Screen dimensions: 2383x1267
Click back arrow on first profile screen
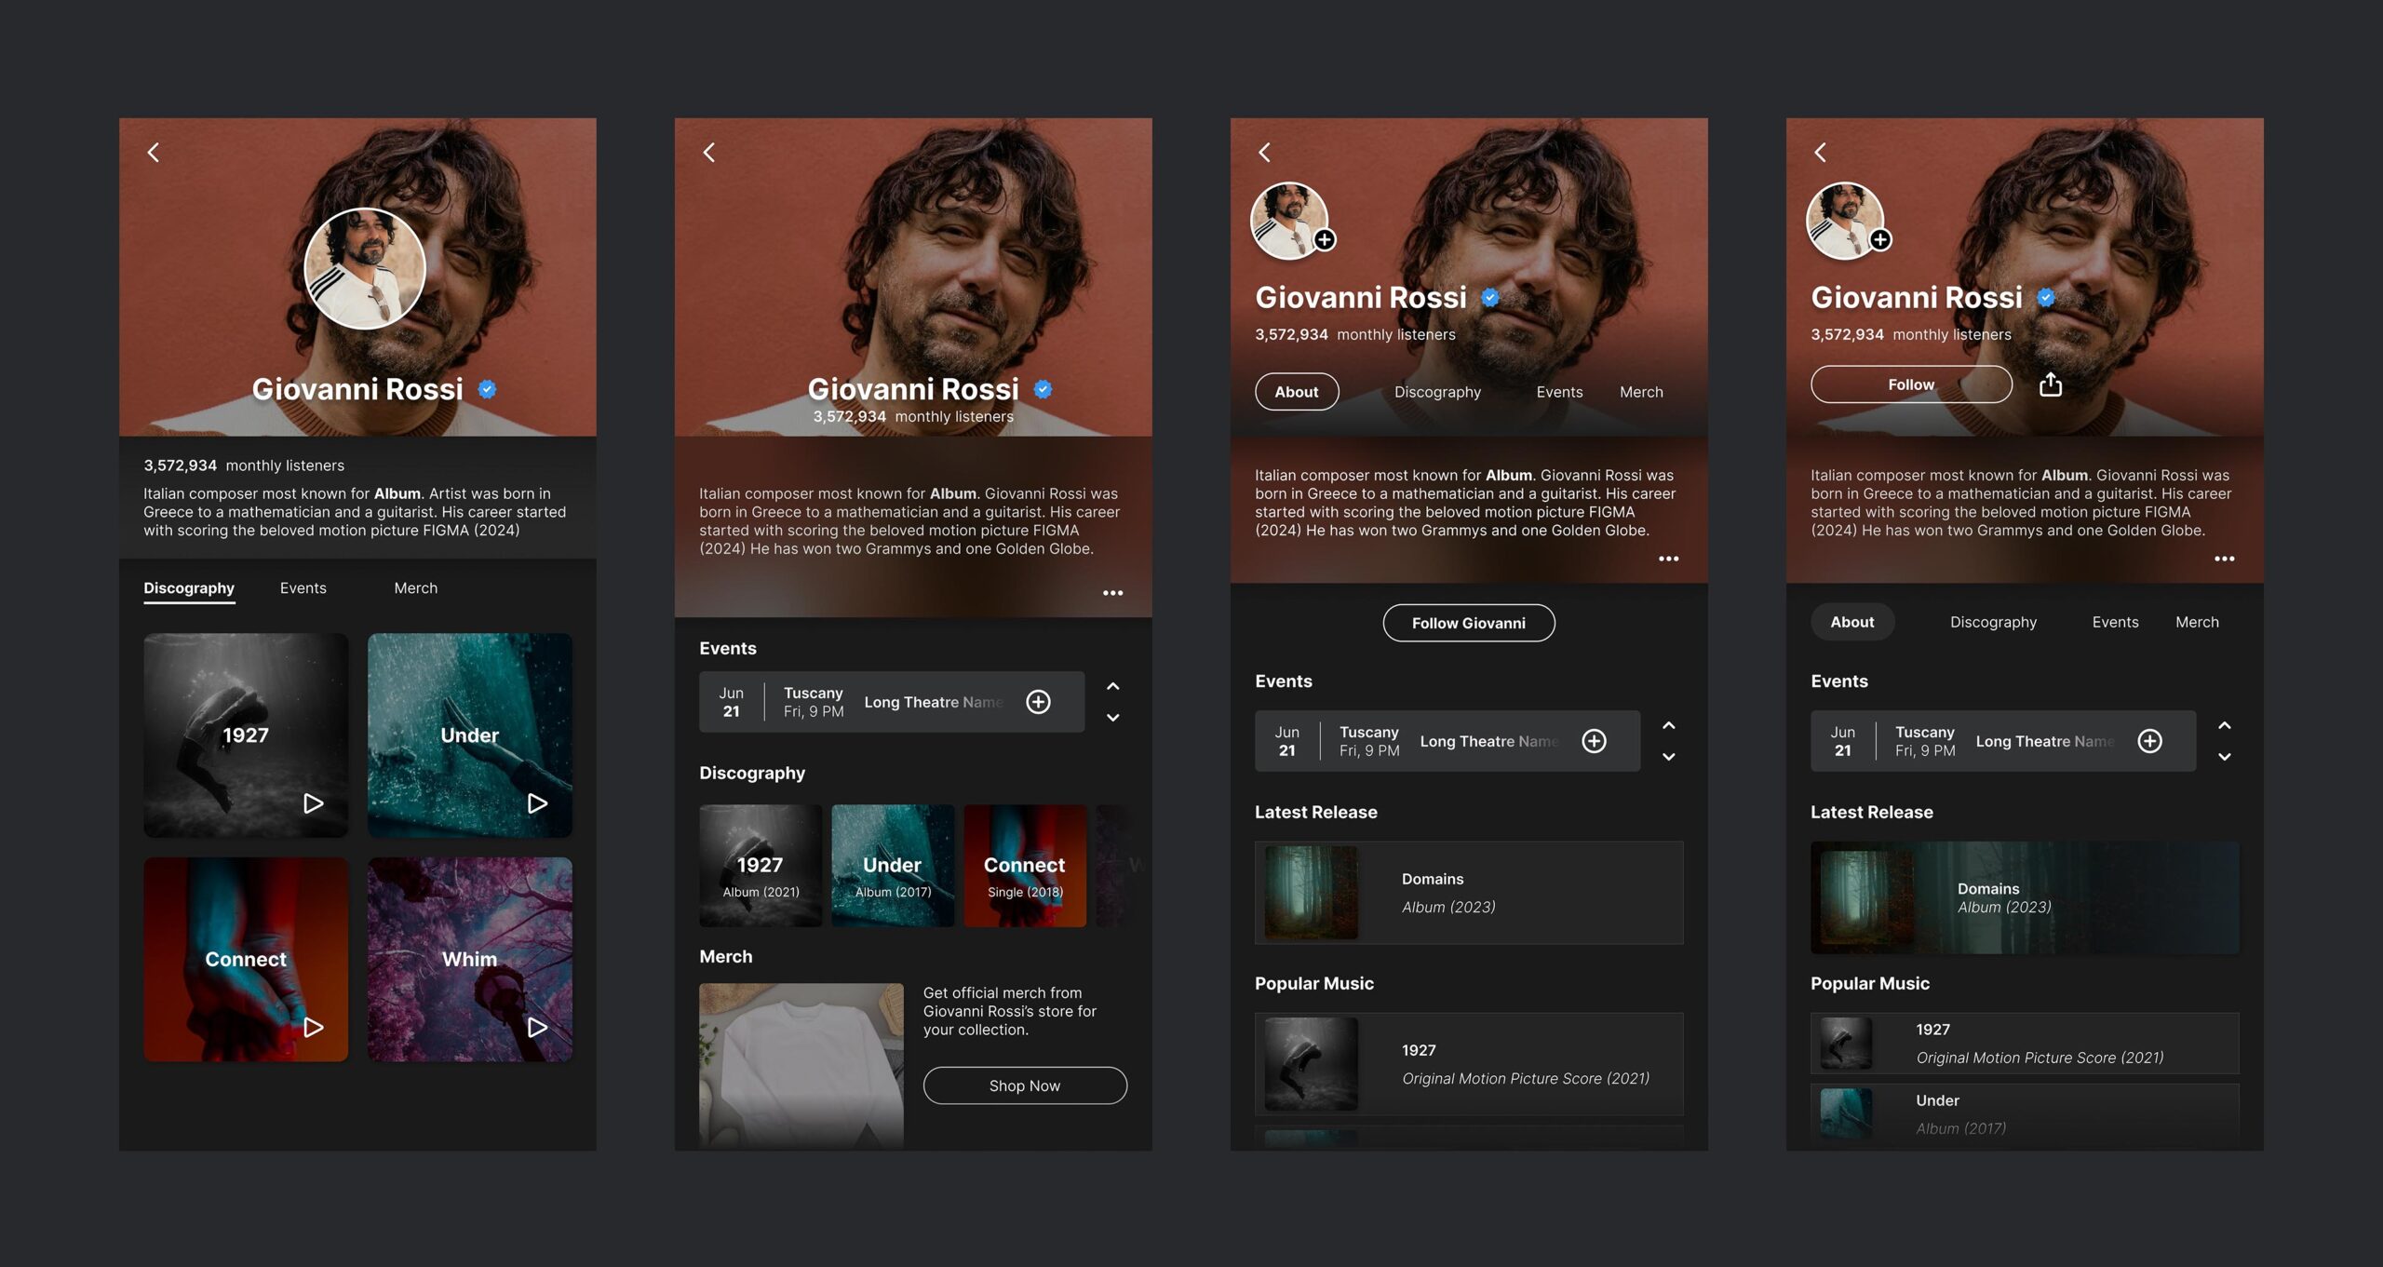click(x=154, y=153)
